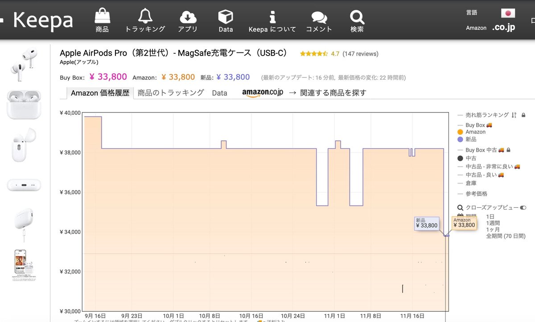Select the open charging case thumbnail
The image size is (535, 322).
(x=24, y=105)
